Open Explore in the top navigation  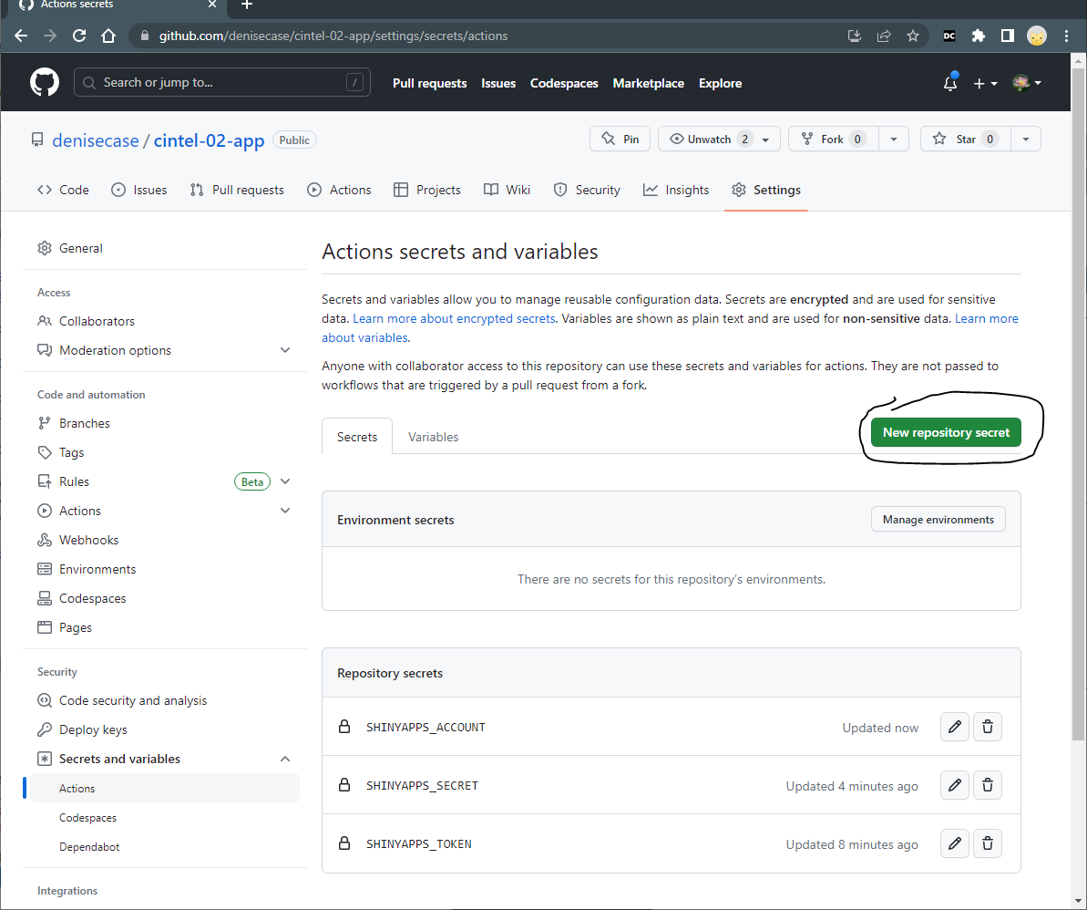pos(721,83)
